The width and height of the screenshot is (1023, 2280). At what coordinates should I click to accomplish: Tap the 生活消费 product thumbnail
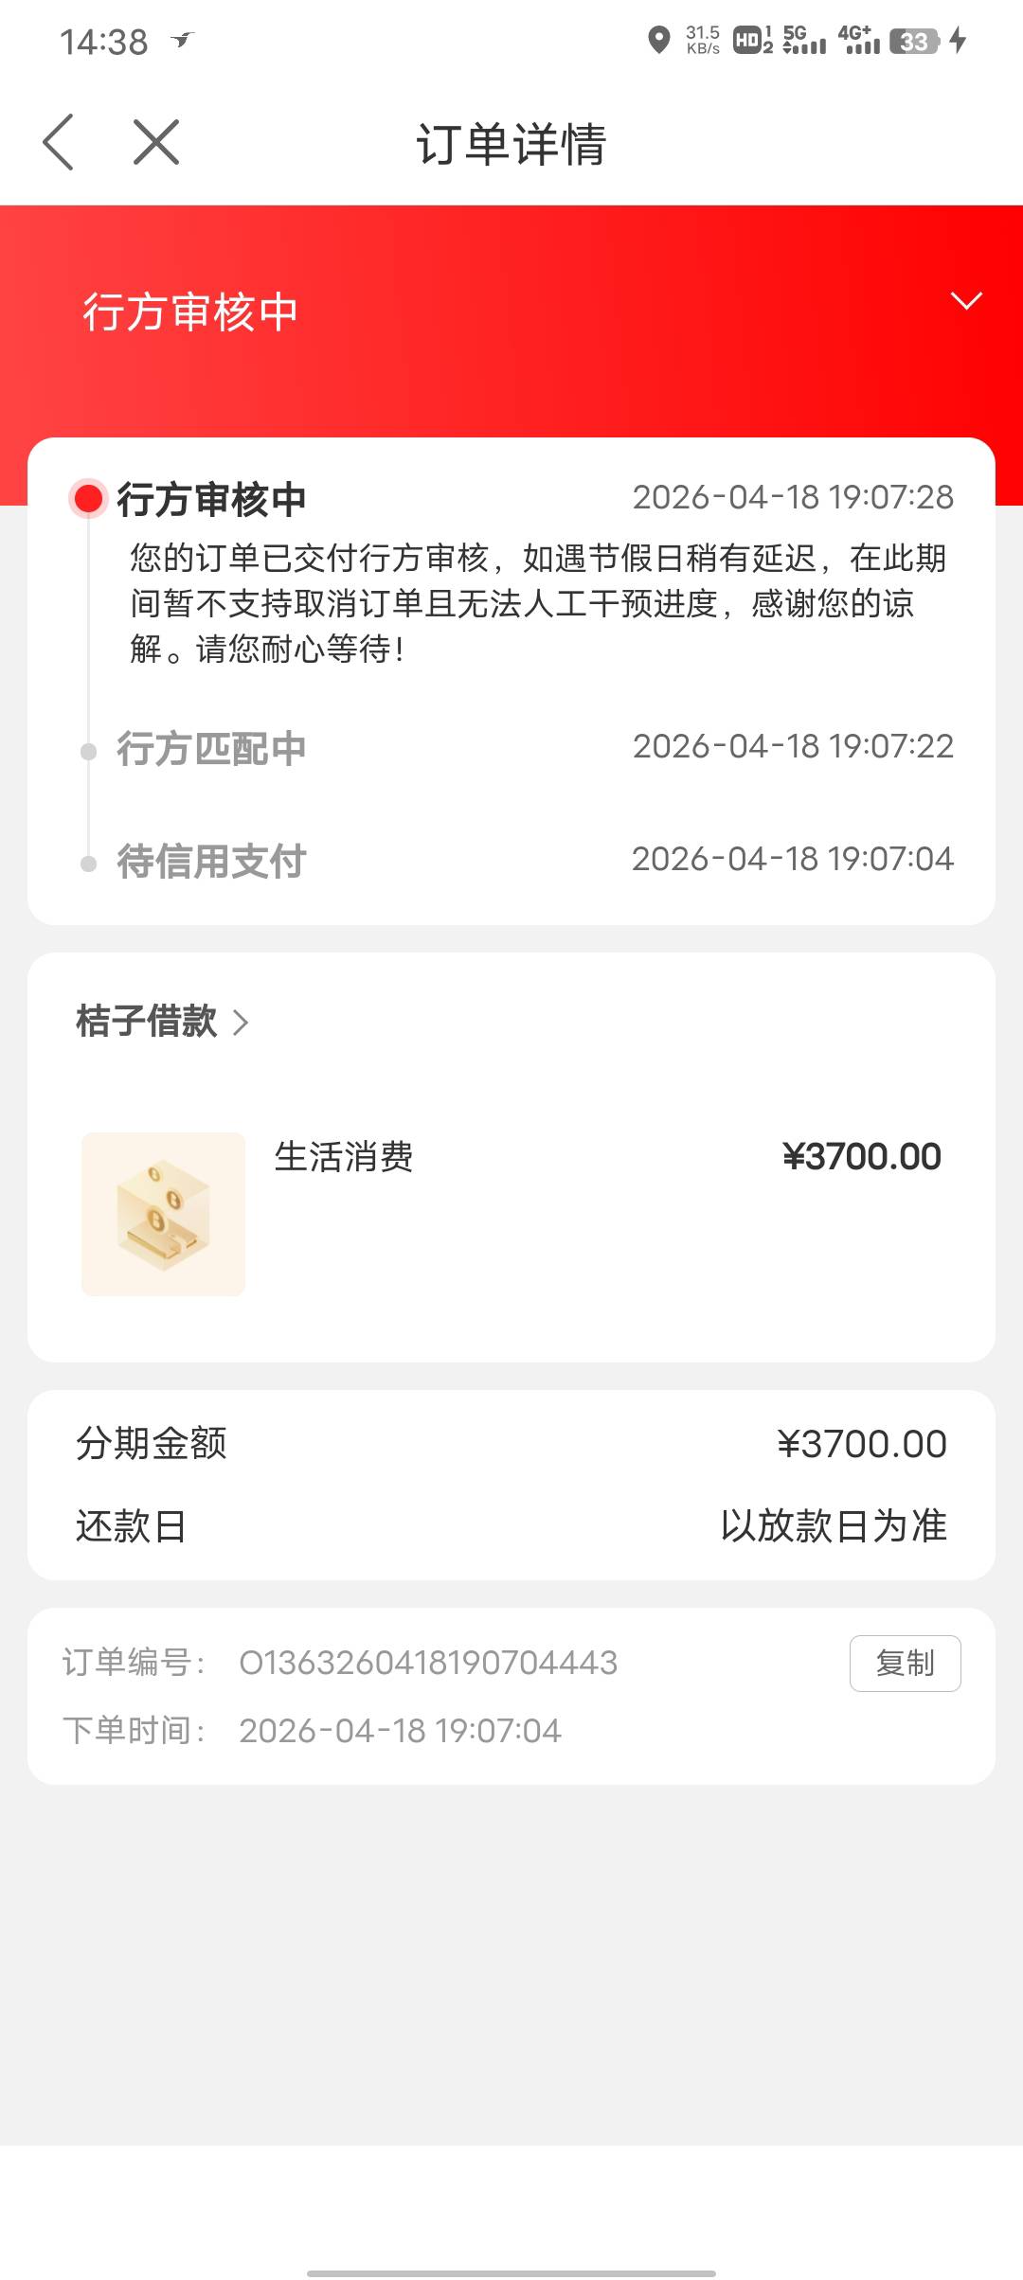pos(163,1214)
